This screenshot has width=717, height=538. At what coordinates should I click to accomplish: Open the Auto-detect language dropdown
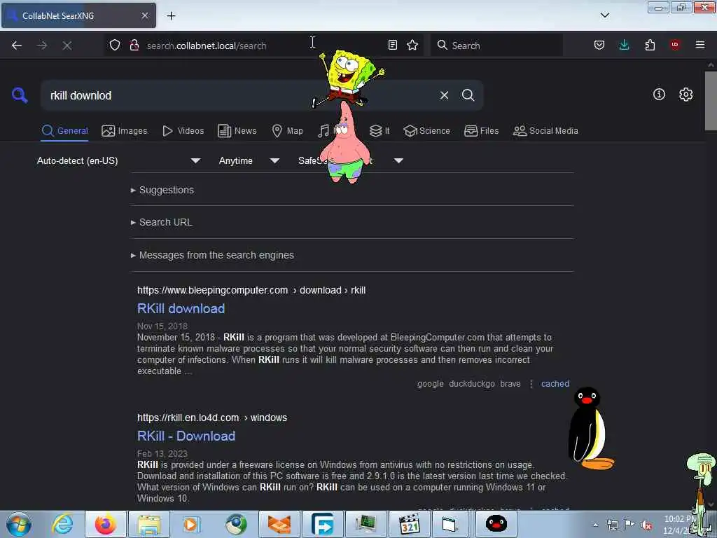(x=118, y=160)
